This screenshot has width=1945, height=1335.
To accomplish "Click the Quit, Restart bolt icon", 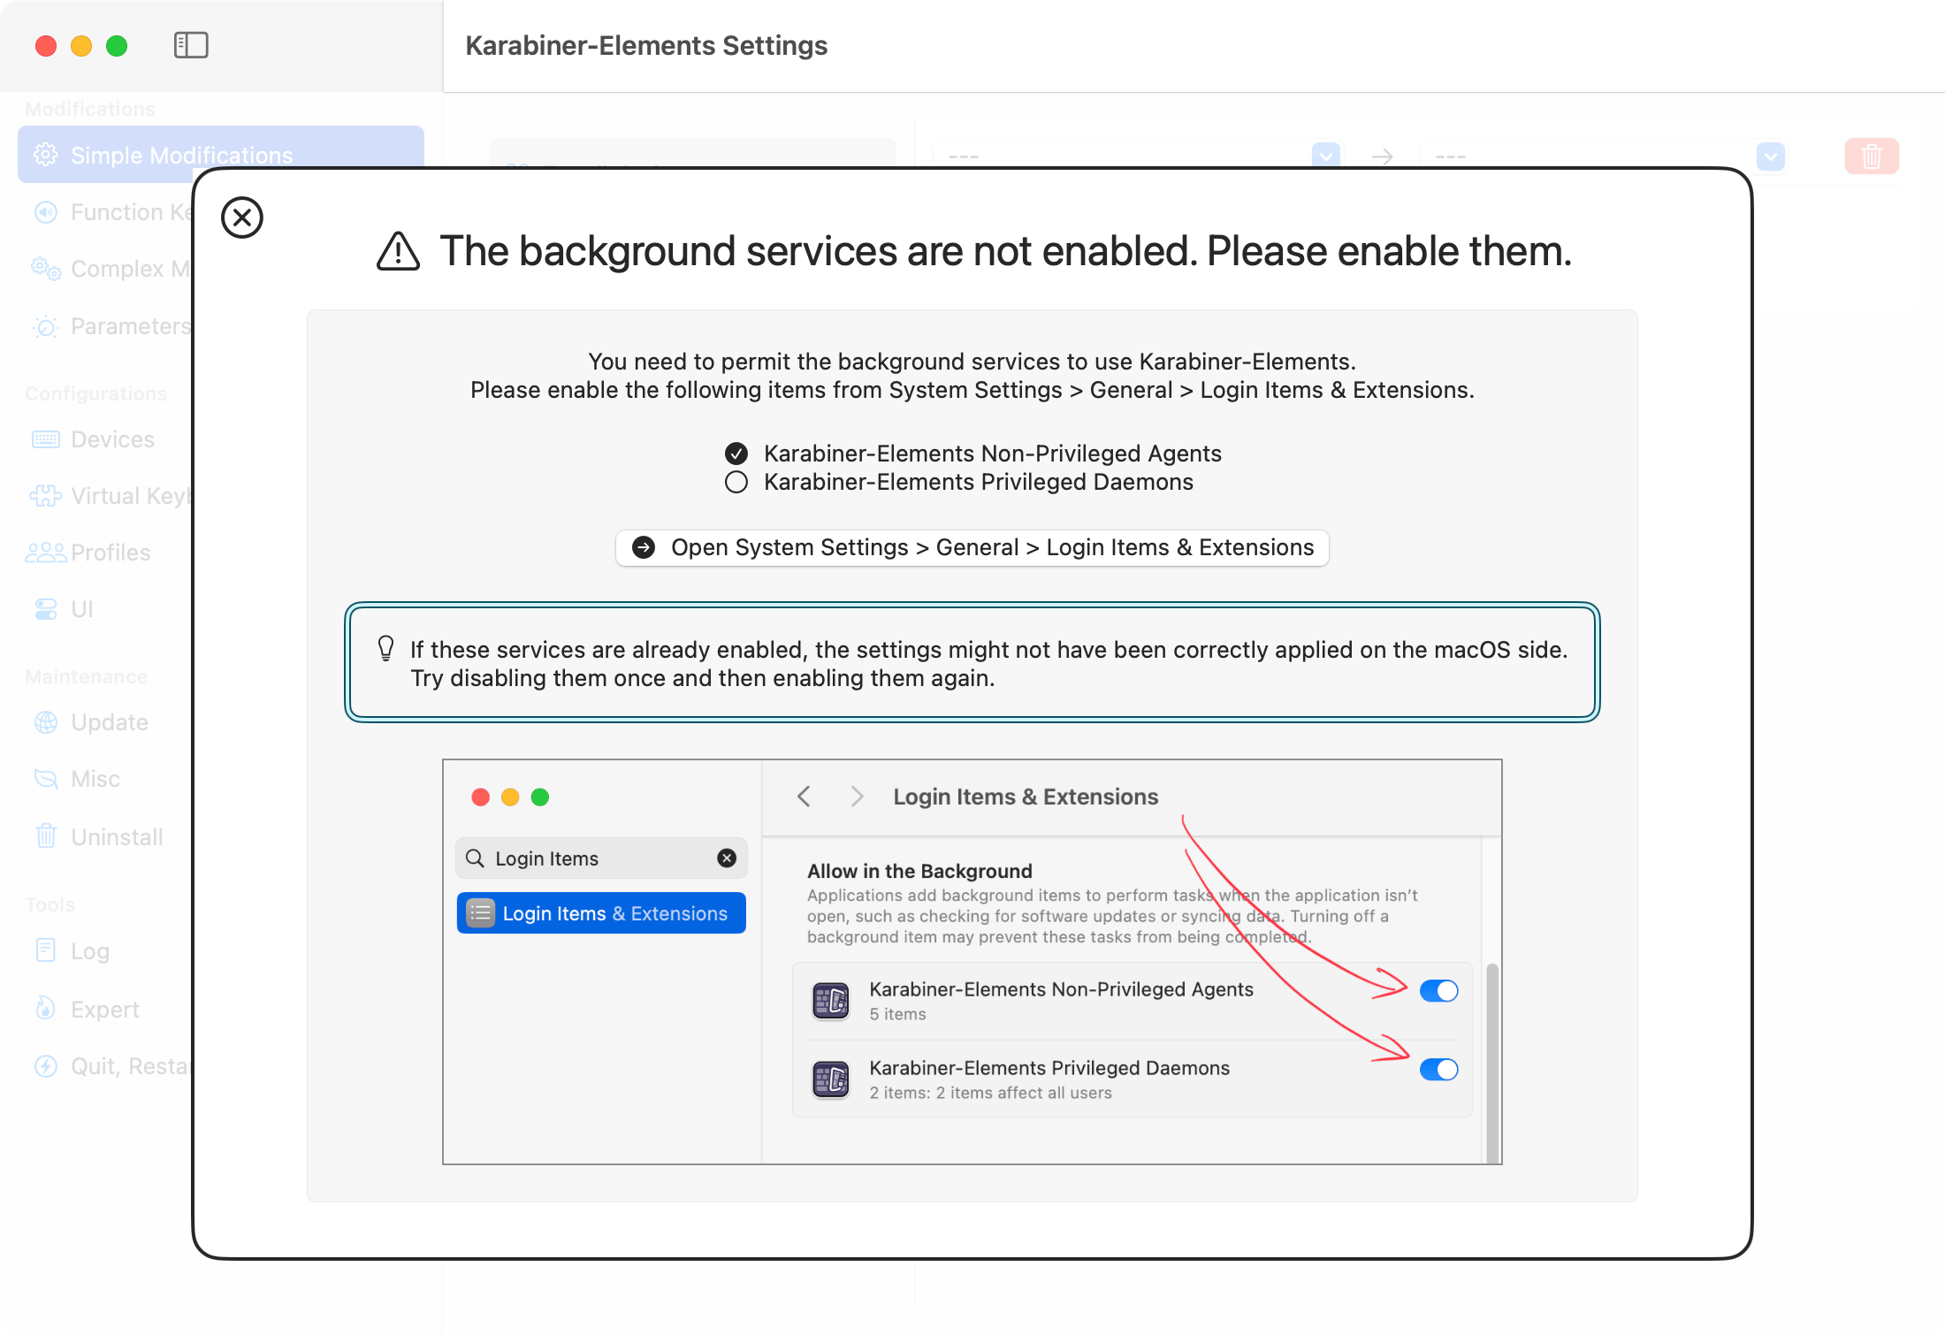I will click(46, 1066).
